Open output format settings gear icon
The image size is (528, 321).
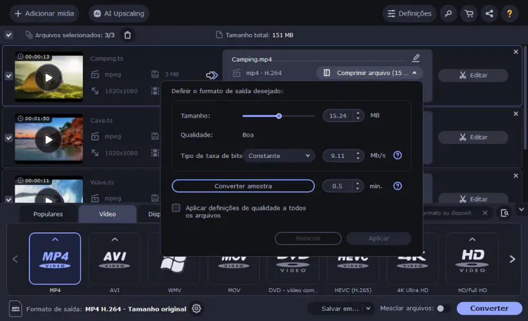point(196,309)
